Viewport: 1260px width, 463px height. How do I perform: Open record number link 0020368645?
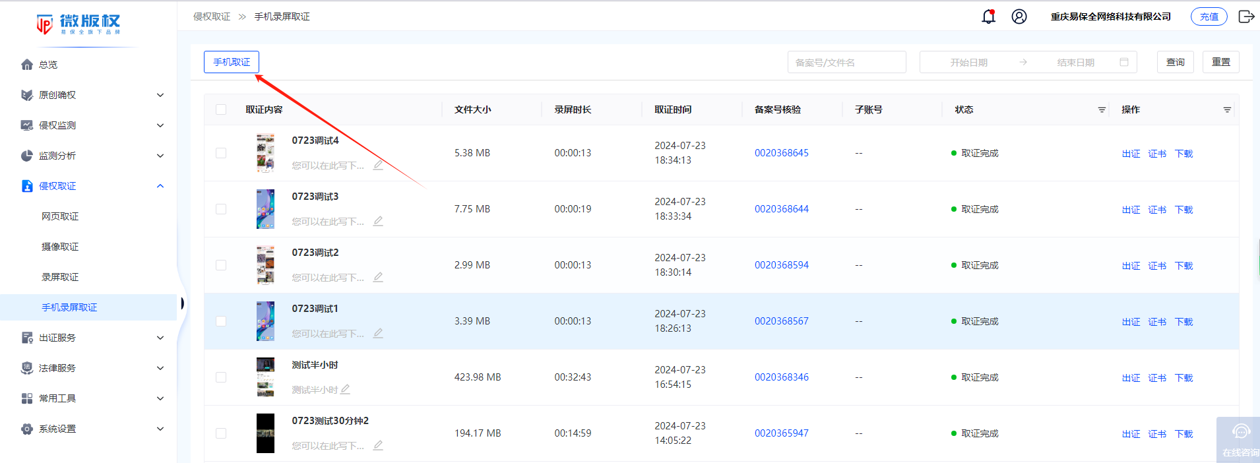click(781, 153)
